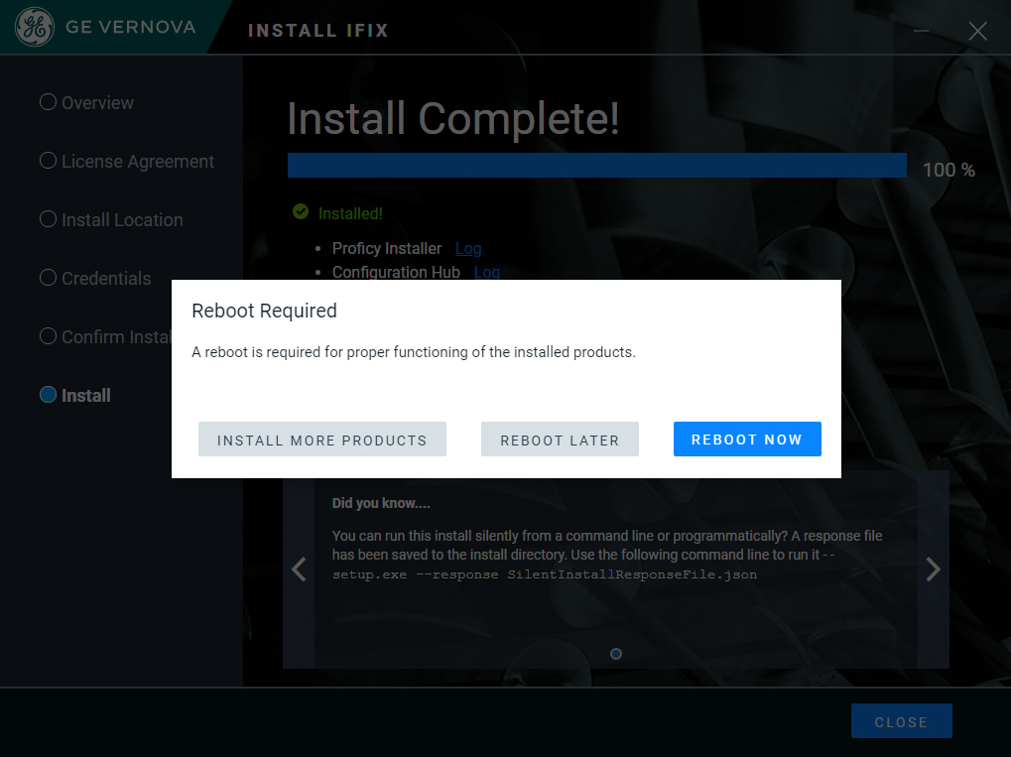
Task: Select the active Install step circle
Action: coord(48,395)
